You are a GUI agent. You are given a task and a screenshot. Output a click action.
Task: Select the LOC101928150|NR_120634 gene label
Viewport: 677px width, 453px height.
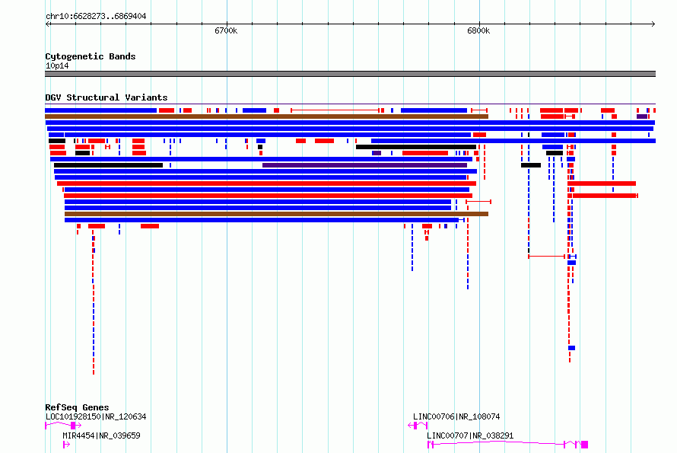(96, 416)
